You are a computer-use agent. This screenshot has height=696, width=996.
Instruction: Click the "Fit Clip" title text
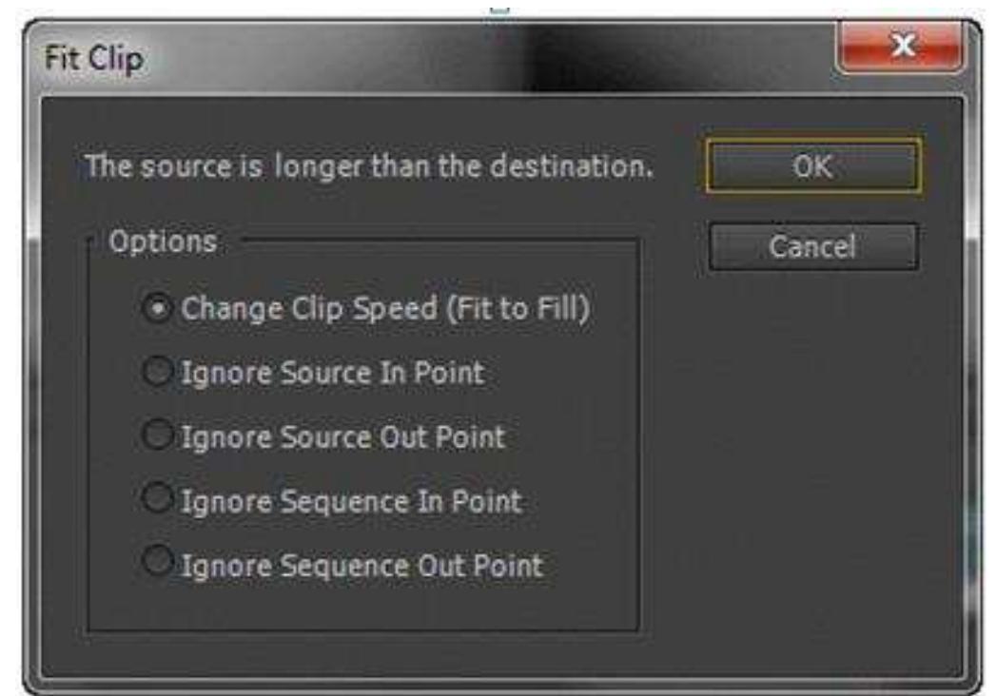click(93, 59)
